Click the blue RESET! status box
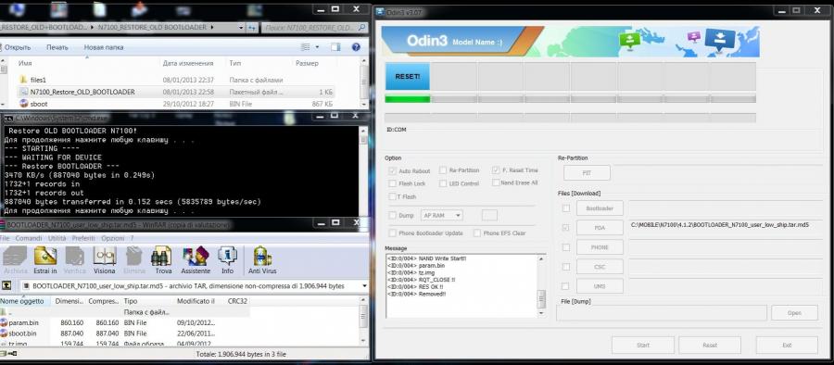The image size is (834, 365). (408, 77)
